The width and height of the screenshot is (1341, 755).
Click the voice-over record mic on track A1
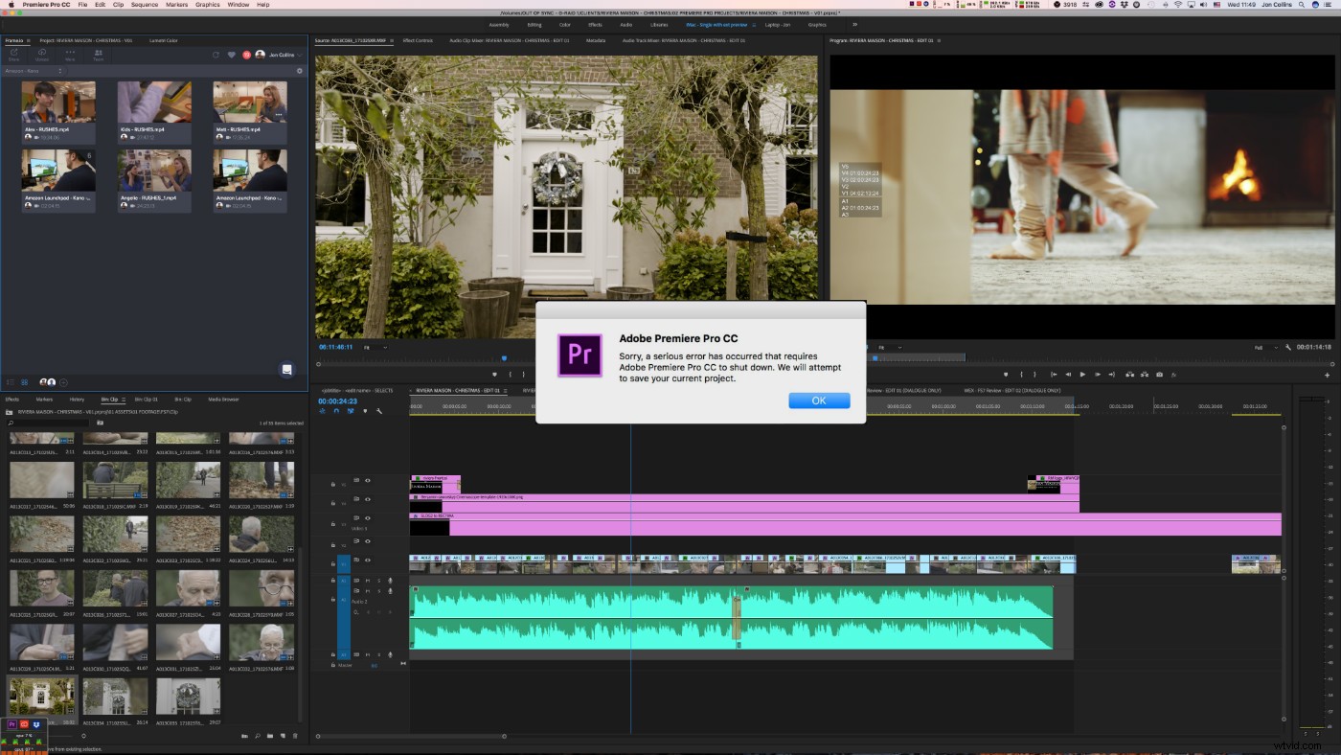pyautogui.click(x=390, y=580)
